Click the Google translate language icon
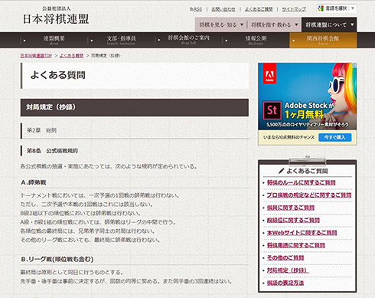The width and height of the screenshot is (375, 298). coord(321,8)
